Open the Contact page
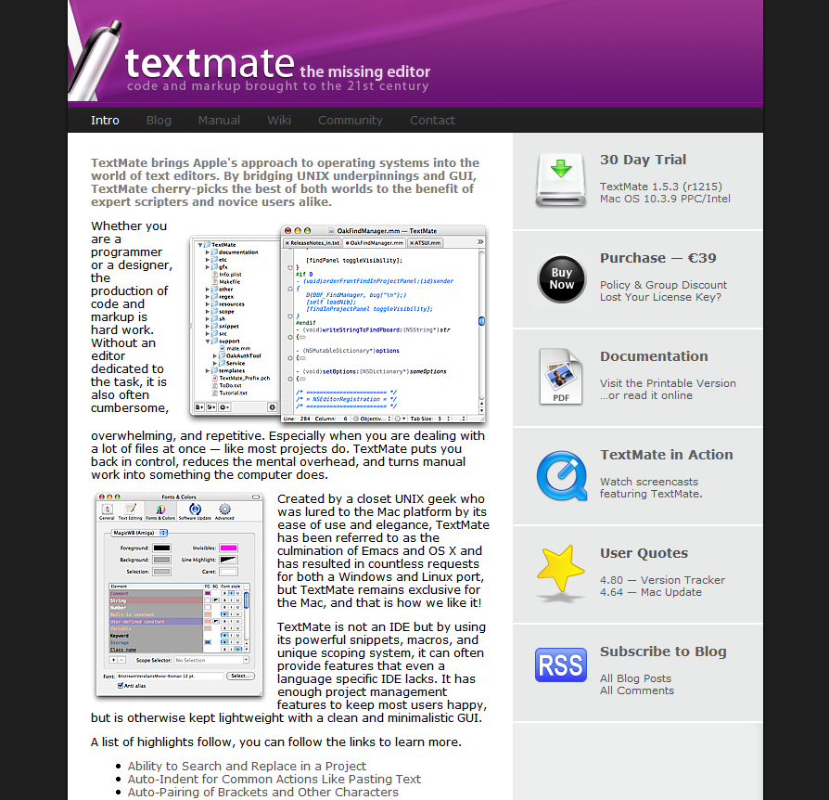This screenshot has width=829, height=800. pyautogui.click(x=432, y=120)
